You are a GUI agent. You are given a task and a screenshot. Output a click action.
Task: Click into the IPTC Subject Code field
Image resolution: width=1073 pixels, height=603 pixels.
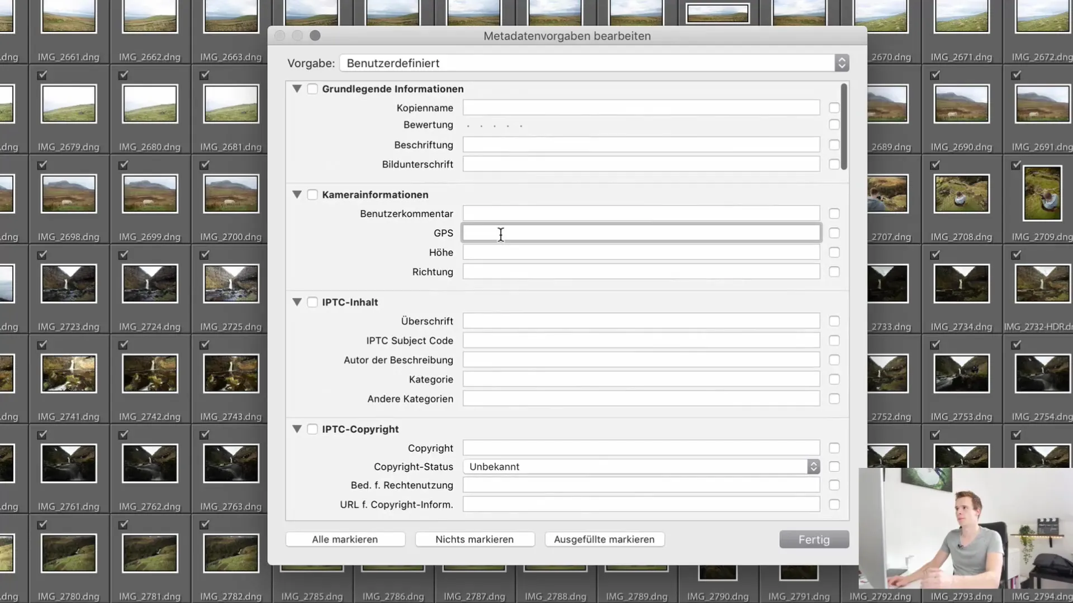641,341
